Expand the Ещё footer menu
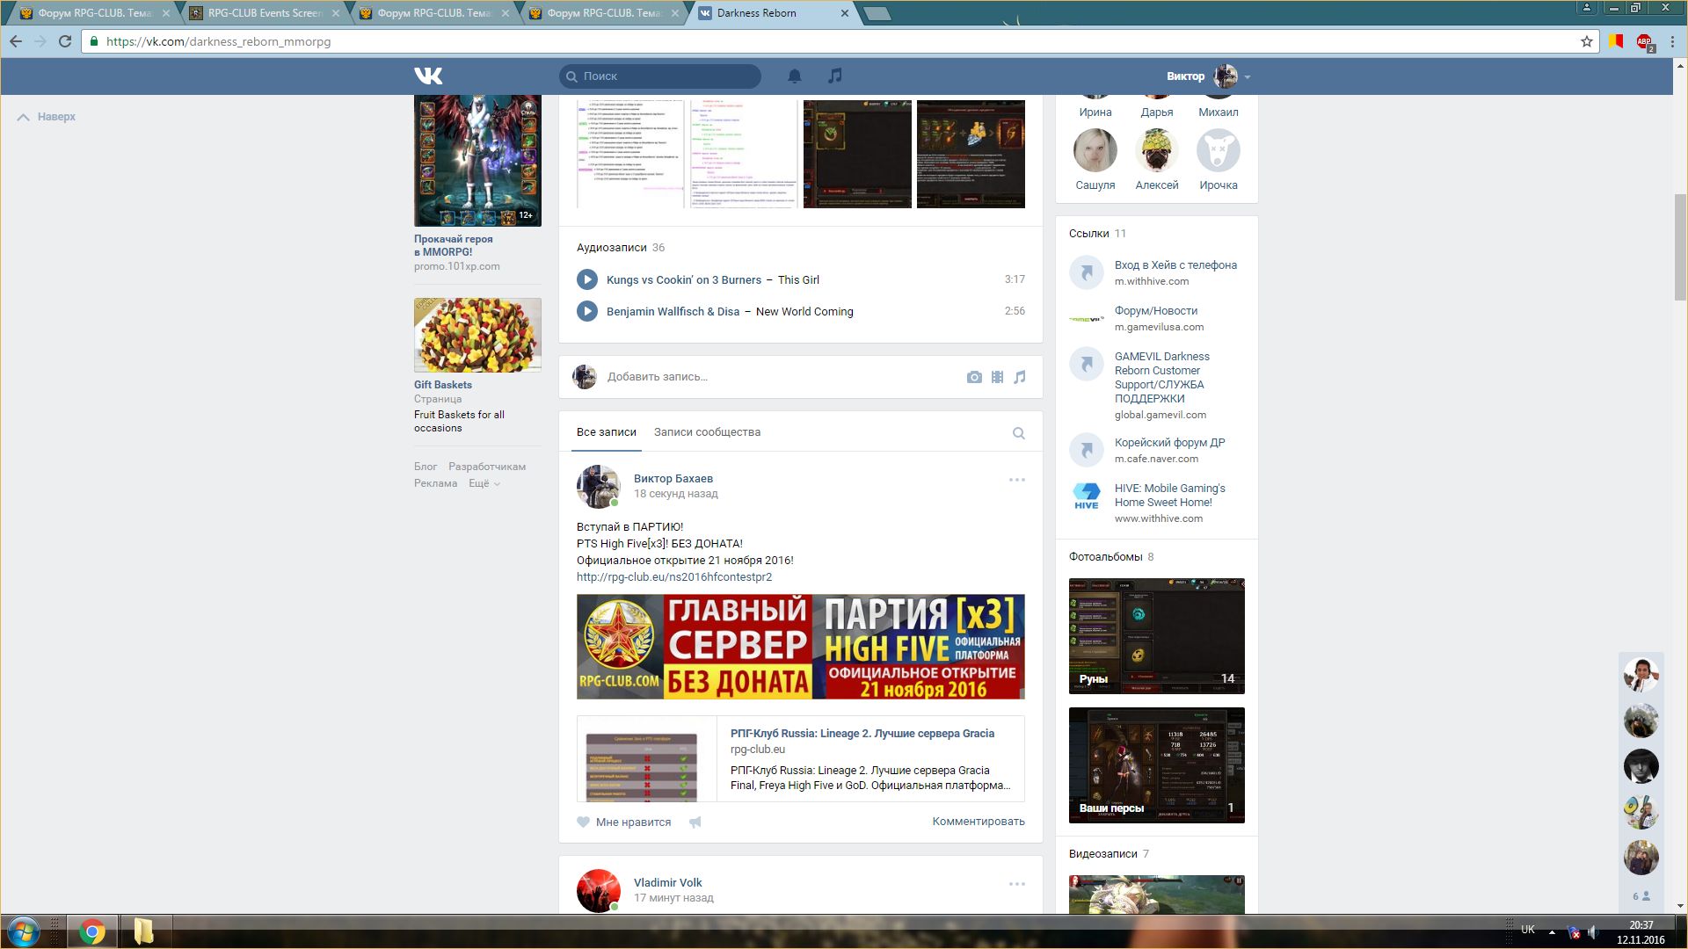Viewport: 1688px width, 949px height. [484, 483]
